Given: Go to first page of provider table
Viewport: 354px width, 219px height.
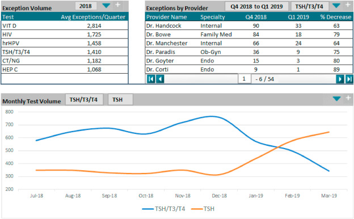Looking at the screenshot, I should pyautogui.click(x=151, y=79).
